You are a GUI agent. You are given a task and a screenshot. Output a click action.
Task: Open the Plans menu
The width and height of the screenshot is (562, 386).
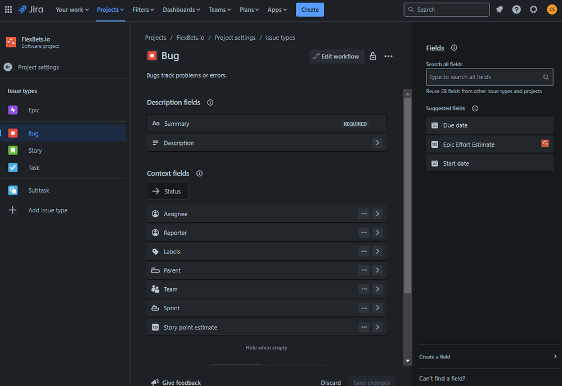point(249,10)
